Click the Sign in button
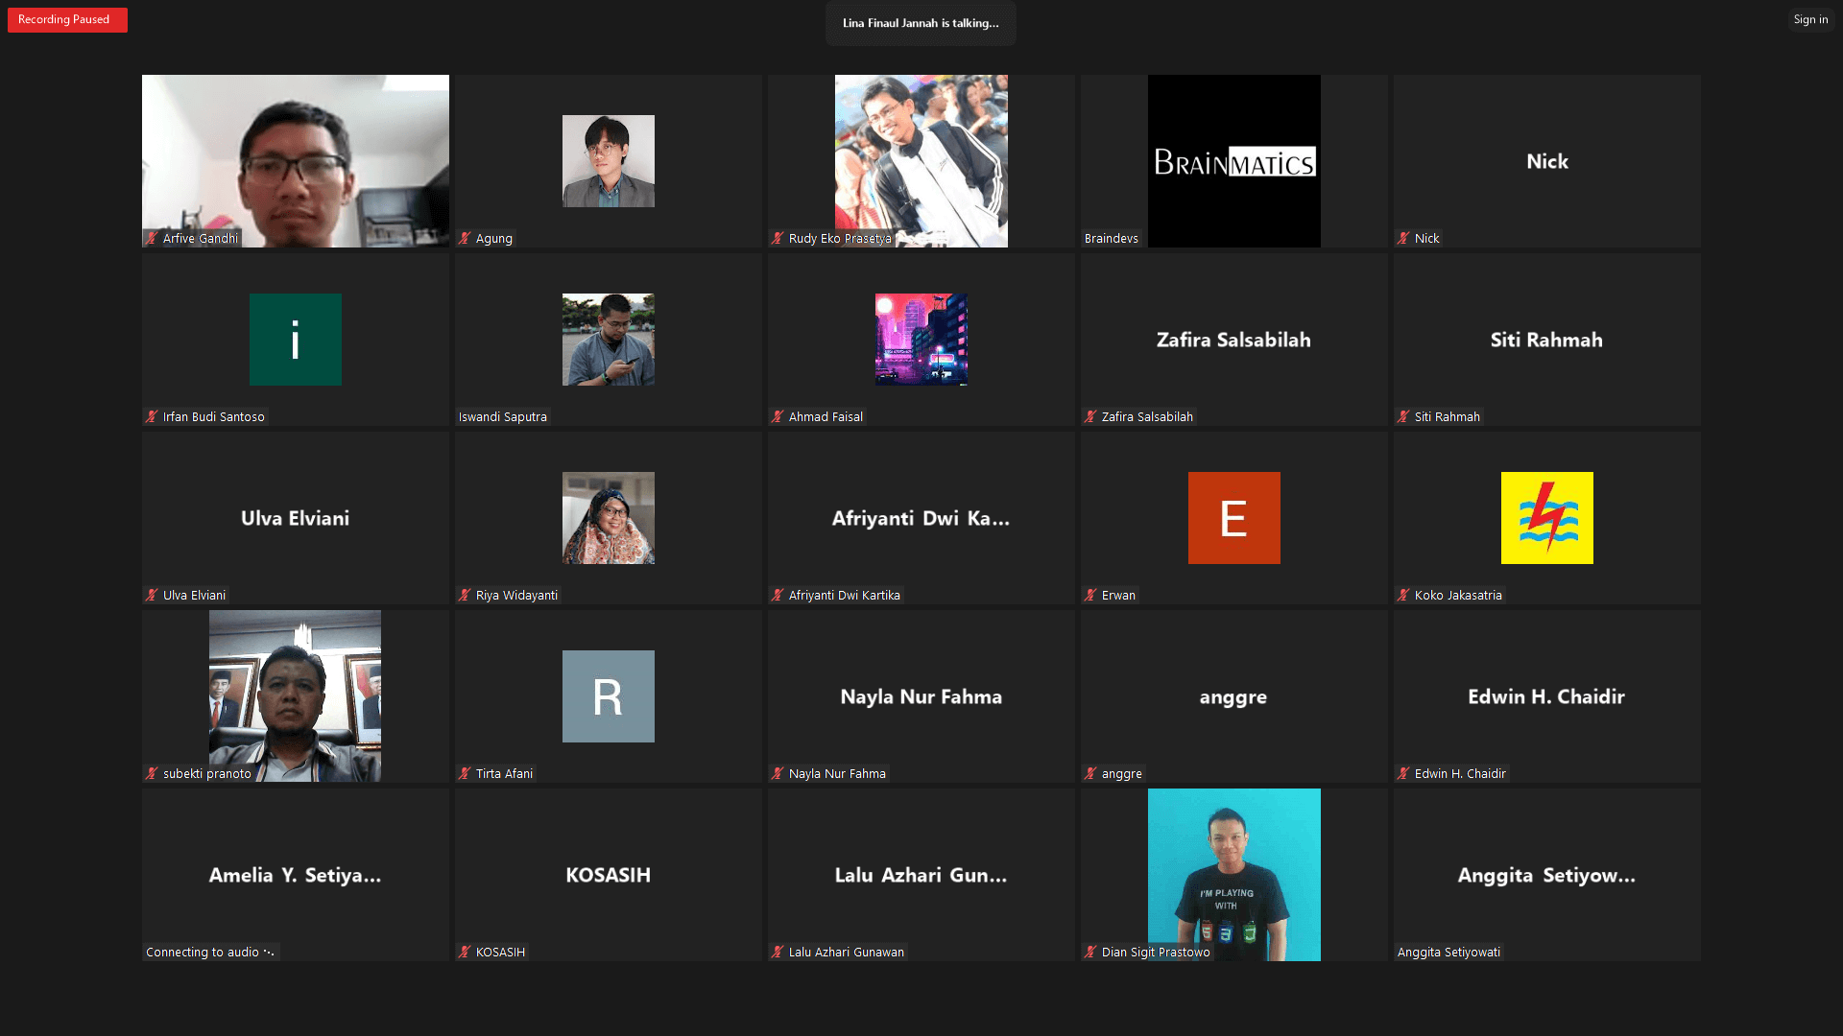The width and height of the screenshot is (1843, 1036). [1810, 19]
